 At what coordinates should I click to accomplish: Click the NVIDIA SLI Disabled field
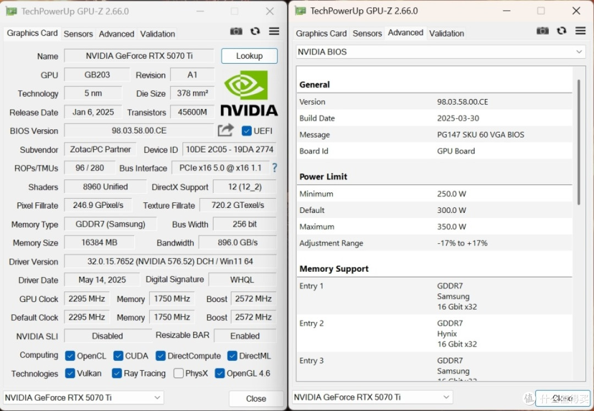tap(108, 336)
